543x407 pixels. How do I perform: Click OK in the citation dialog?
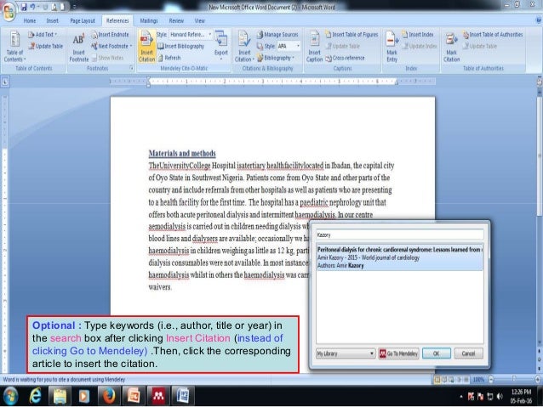coord(437,353)
